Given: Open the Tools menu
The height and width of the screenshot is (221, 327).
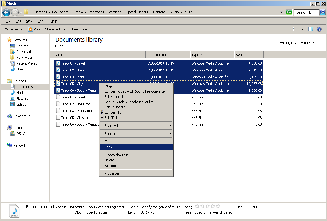Looking at the screenshot, I should 42,21.
